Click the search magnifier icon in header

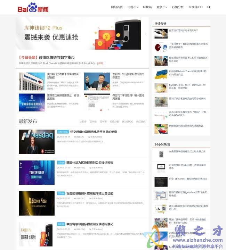click(209, 7)
